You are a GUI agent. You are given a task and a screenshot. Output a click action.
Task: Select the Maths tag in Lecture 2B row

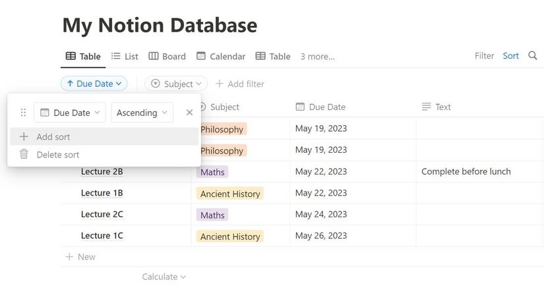click(212, 172)
